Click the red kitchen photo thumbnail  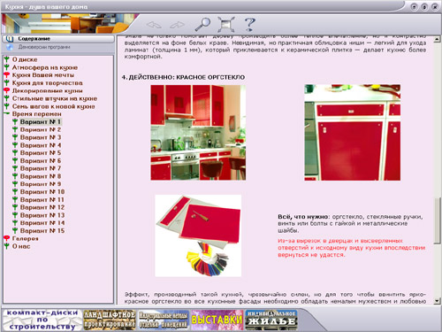coord(198,133)
